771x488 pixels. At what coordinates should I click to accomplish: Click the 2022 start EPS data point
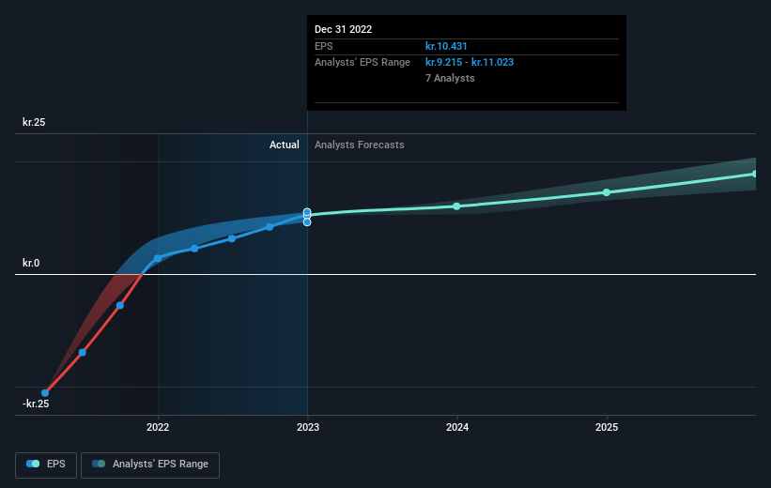(158, 258)
